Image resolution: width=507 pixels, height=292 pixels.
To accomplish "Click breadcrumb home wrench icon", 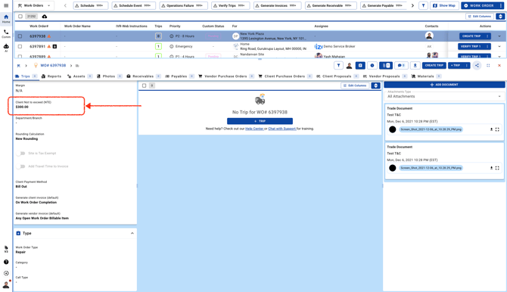I will [18, 66].
